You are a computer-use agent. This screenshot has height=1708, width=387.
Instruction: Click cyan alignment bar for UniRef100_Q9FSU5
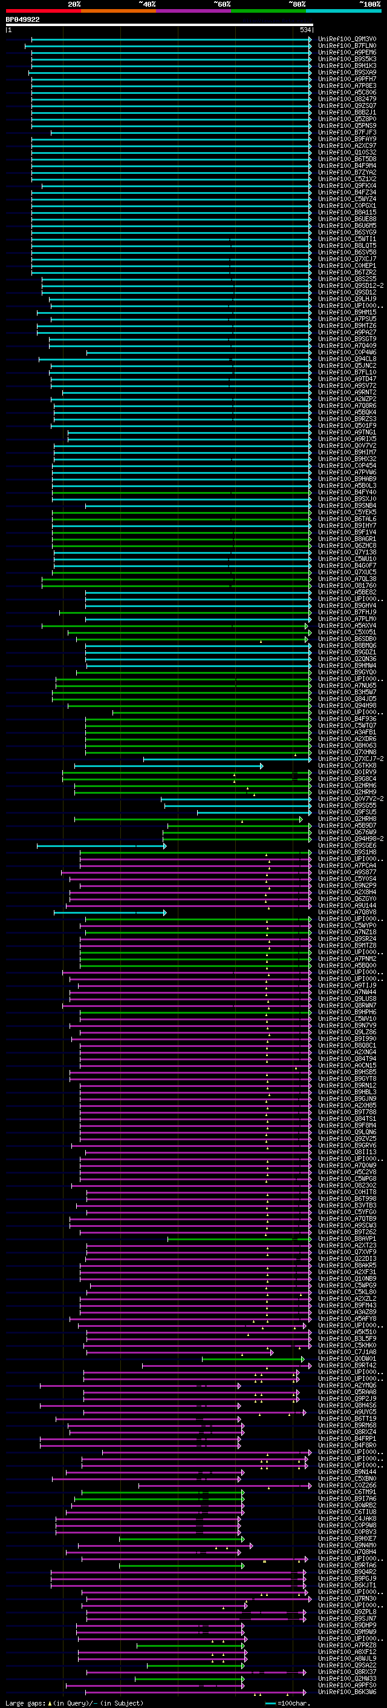coord(255,812)
